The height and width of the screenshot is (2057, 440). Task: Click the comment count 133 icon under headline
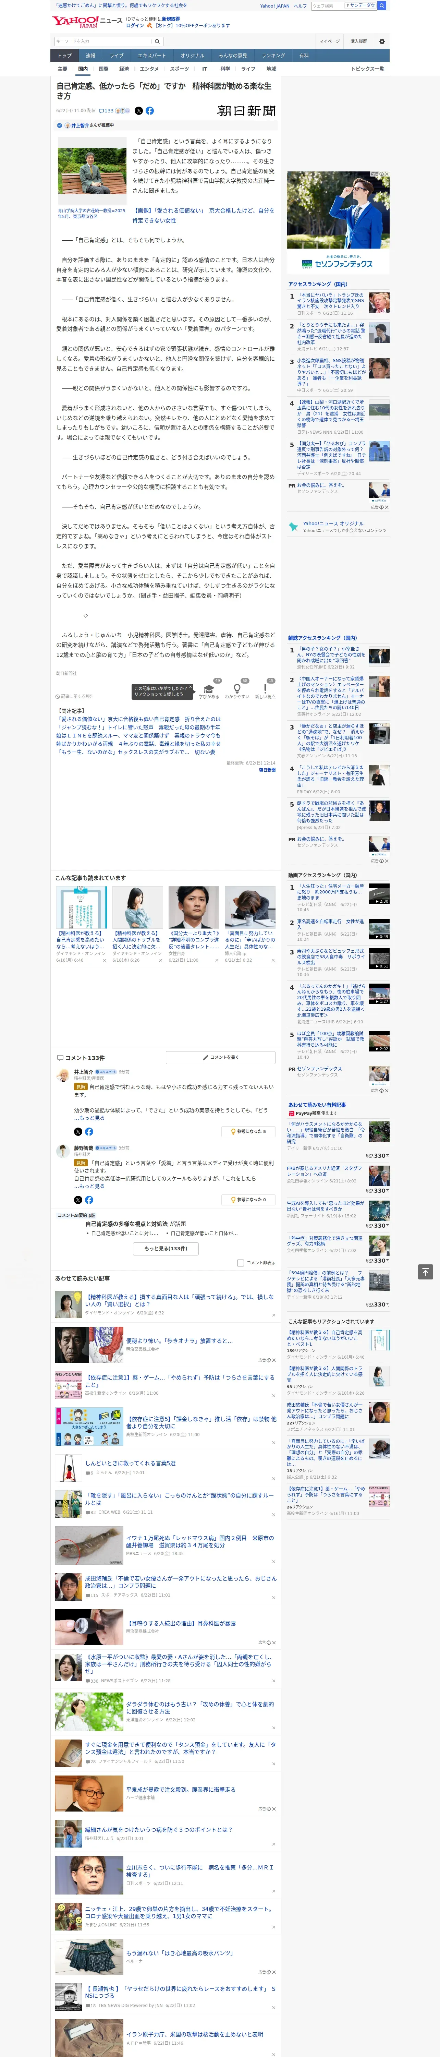[x=106, y=111]
